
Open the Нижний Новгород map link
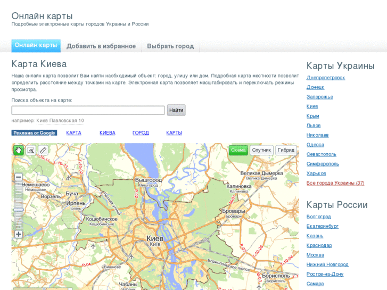(x=327, y=264)
